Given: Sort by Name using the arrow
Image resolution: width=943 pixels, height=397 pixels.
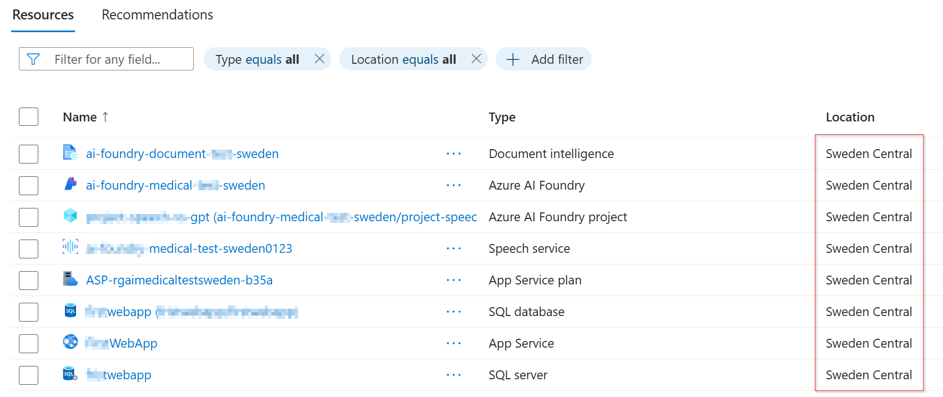Looking at the screenshot, I should (105, 117).
